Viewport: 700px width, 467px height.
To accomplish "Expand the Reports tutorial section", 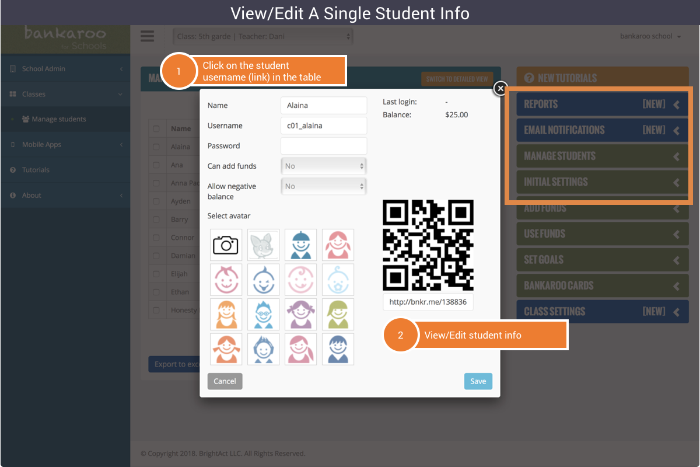I will 602,104.
